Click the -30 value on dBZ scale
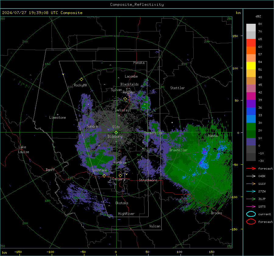 point(261,161)
